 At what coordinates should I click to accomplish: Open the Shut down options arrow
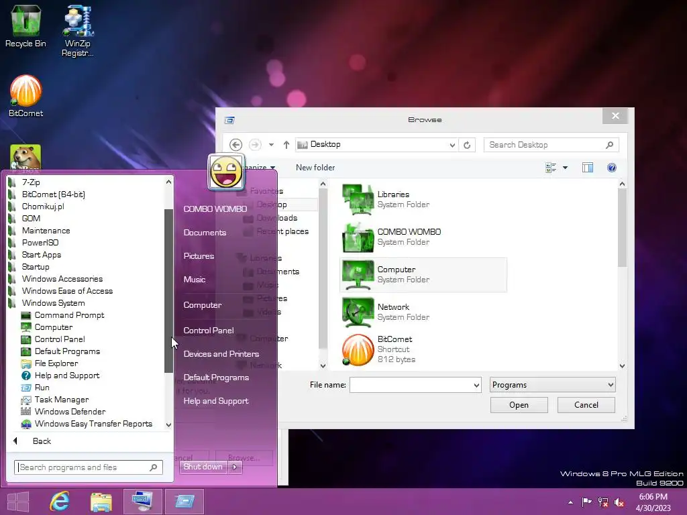[x=235, y=467]
